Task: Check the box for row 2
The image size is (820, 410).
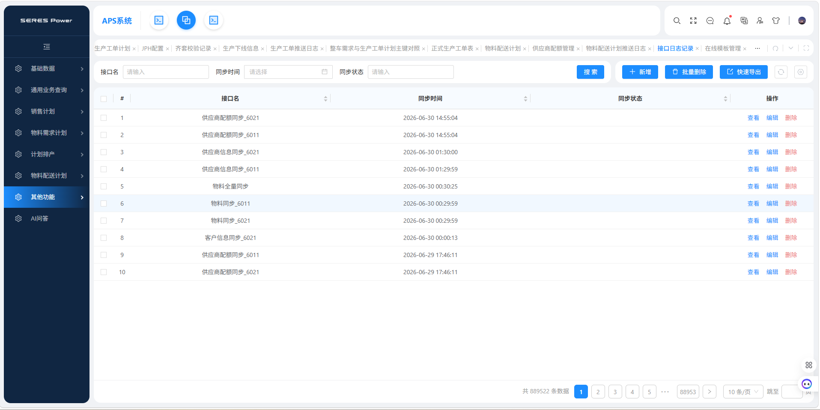Action: (104, 135)
